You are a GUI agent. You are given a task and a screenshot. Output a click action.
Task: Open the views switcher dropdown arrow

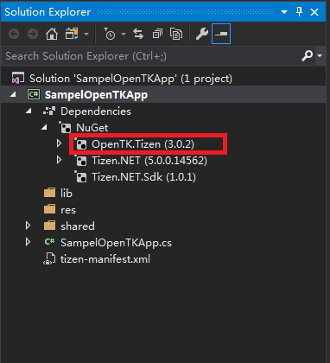tap(86, 35)
